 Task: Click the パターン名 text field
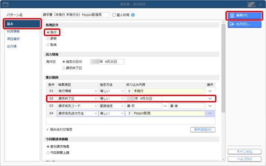coord(75,15)
